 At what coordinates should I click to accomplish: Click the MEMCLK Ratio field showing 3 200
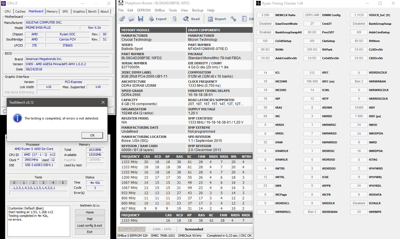pos(265,15)
